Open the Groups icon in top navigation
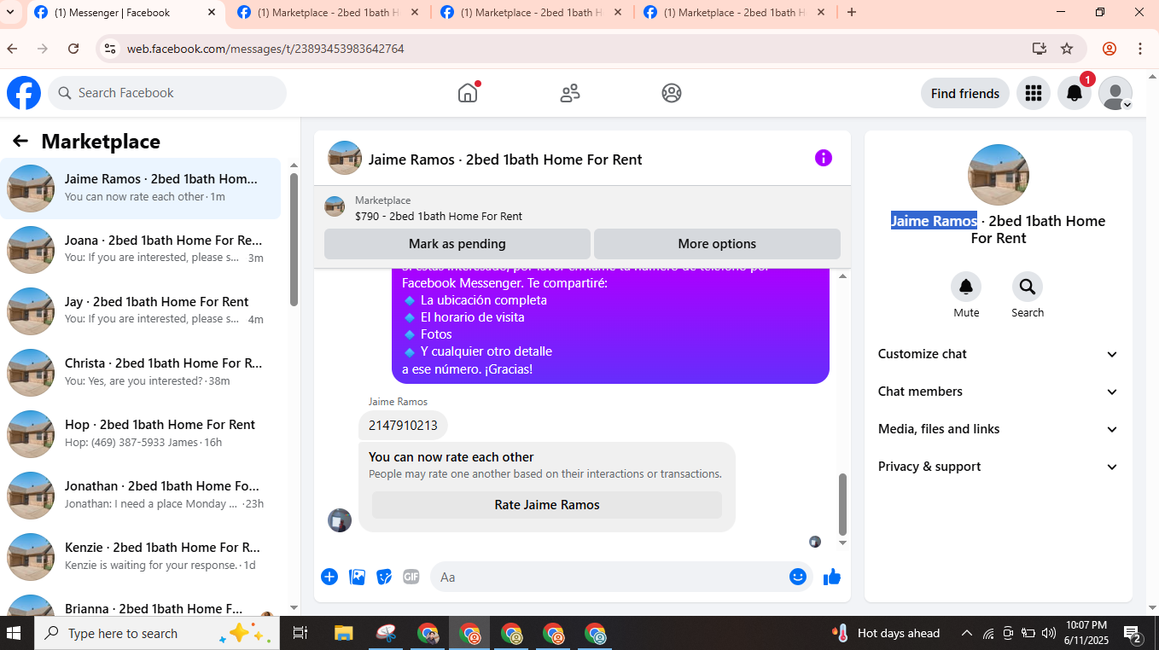The height and width of the screenshot is (650, 1159). [672, 93]
